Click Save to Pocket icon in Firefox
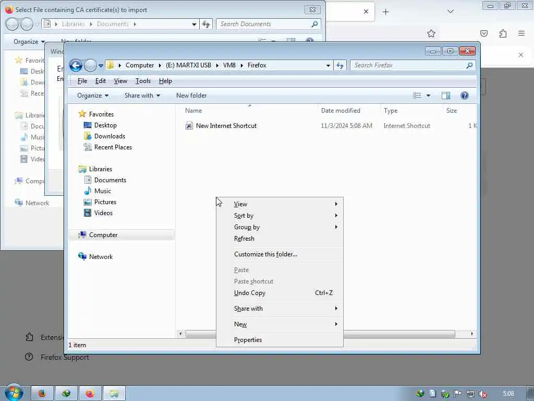 (x=483, y=33)
